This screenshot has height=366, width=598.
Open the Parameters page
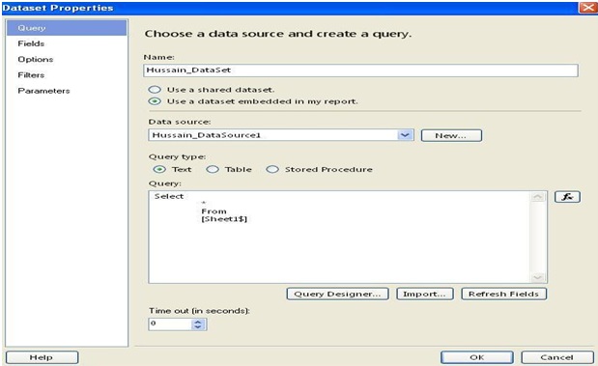pyautogui.click(x=43, y=91)
